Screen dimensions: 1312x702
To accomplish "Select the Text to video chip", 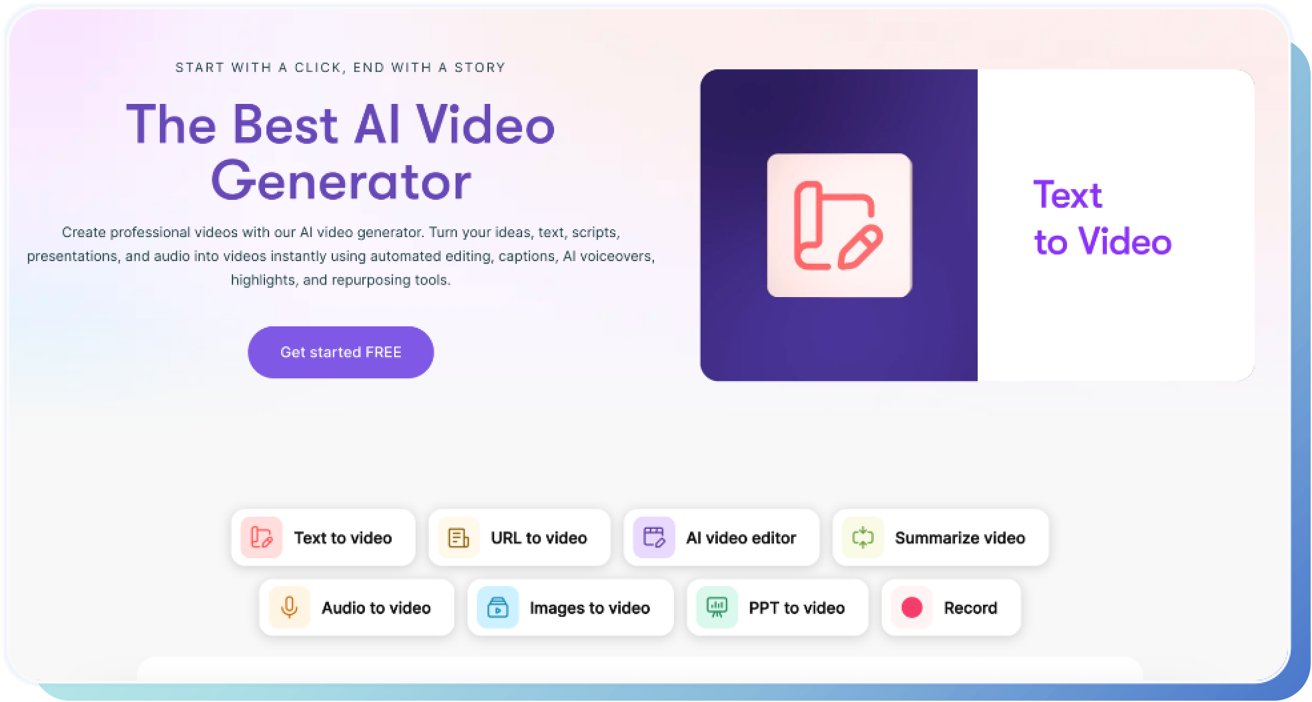I will point(324,537).
